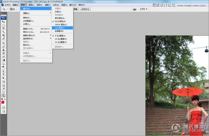The height and width of the screenshot is (136, 209).
Task: Select the Healing Brush tool
Action: [x=4, y=43]
